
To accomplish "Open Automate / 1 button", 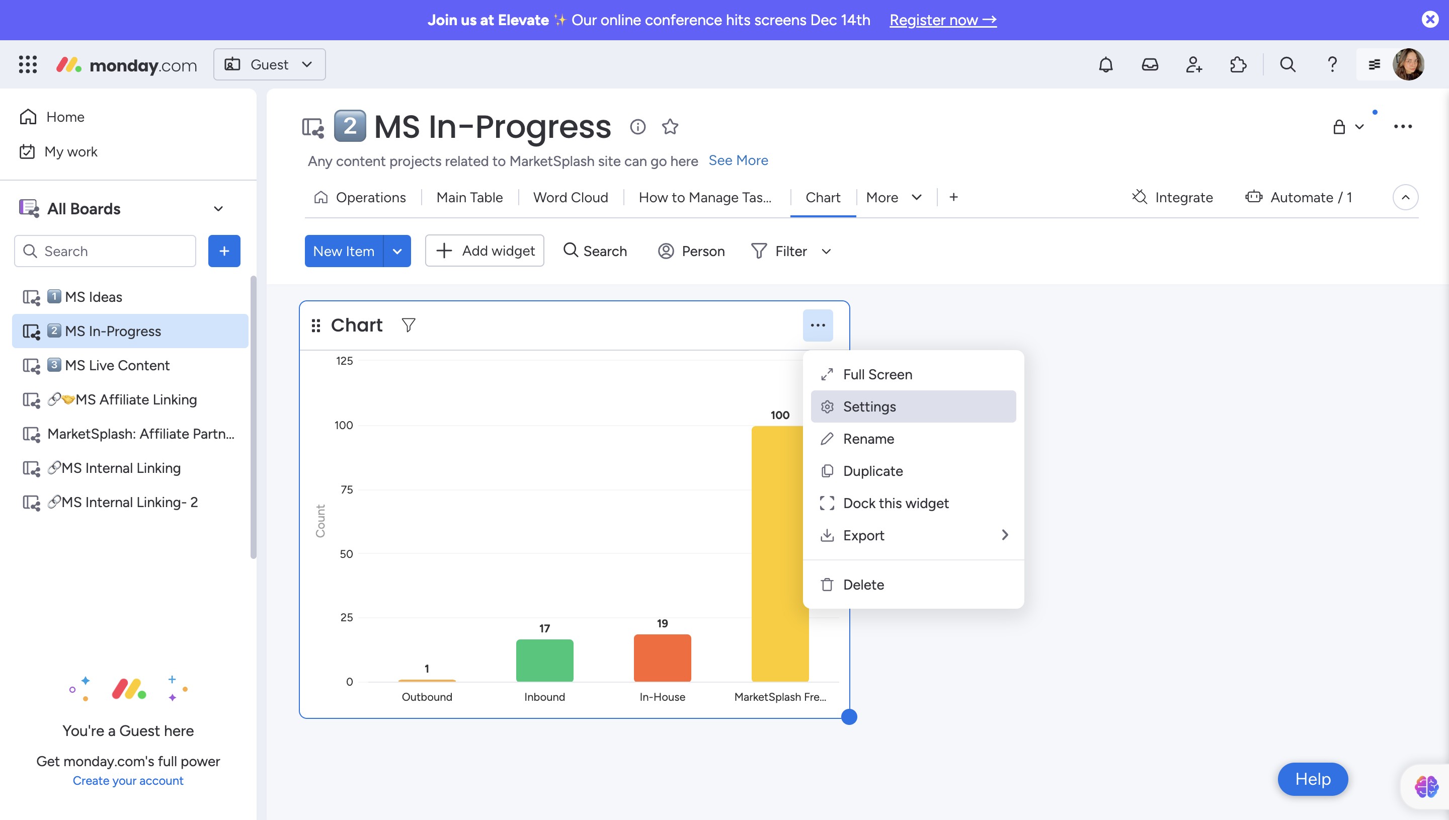I will tap(1299, 198).
